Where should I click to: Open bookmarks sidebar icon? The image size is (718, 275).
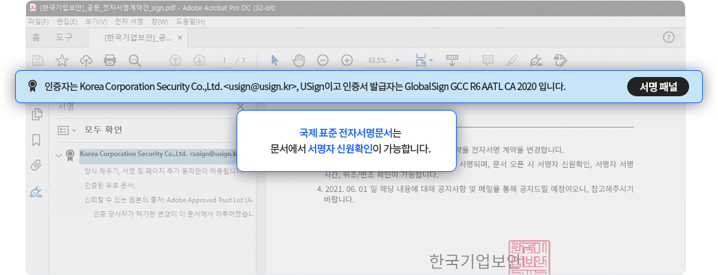36,140
